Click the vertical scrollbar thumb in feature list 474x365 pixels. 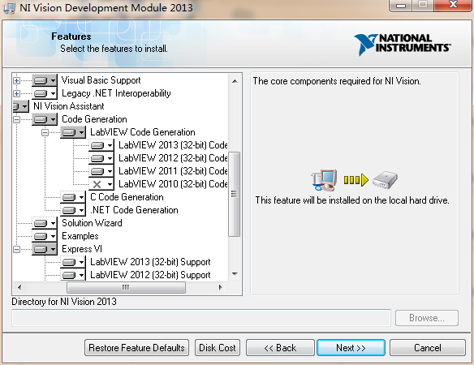click(235, 194)
